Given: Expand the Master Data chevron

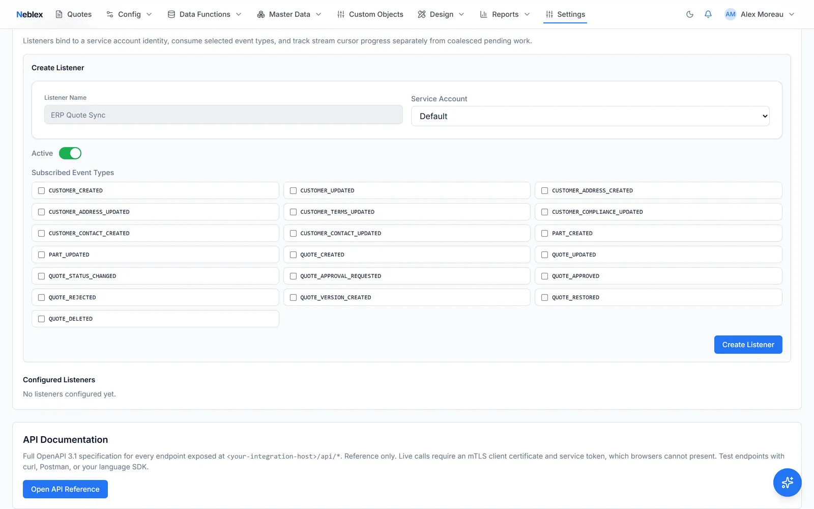Looking at the screenshot, I should (318, 14).
